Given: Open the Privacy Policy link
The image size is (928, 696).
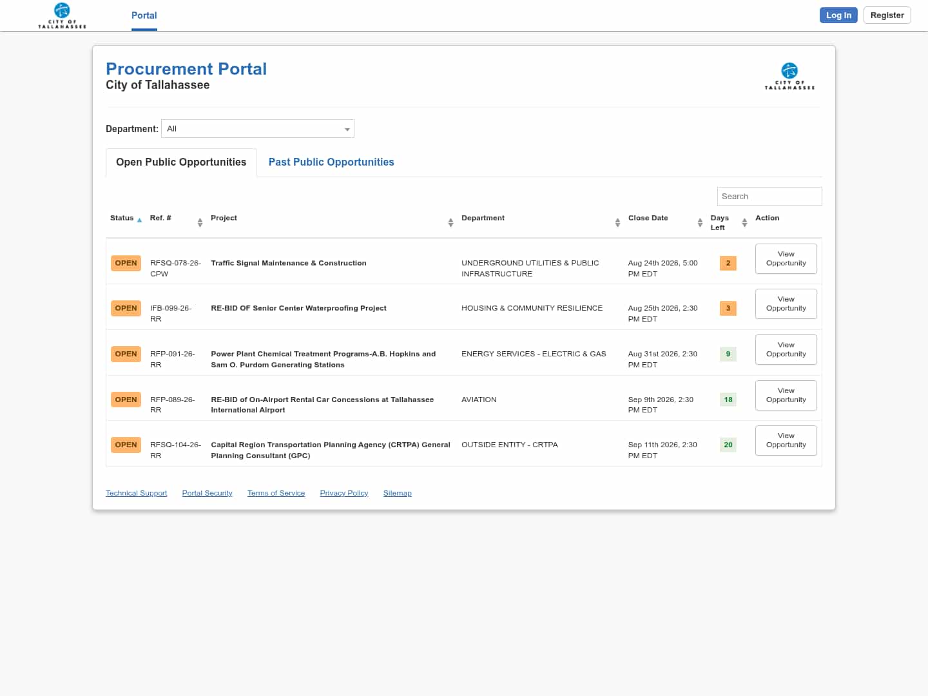Looking at the screenshot, I should tap(344, 493).
